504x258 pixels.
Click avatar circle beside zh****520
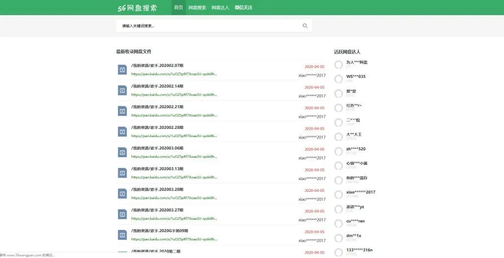click(x=338, y=151)
